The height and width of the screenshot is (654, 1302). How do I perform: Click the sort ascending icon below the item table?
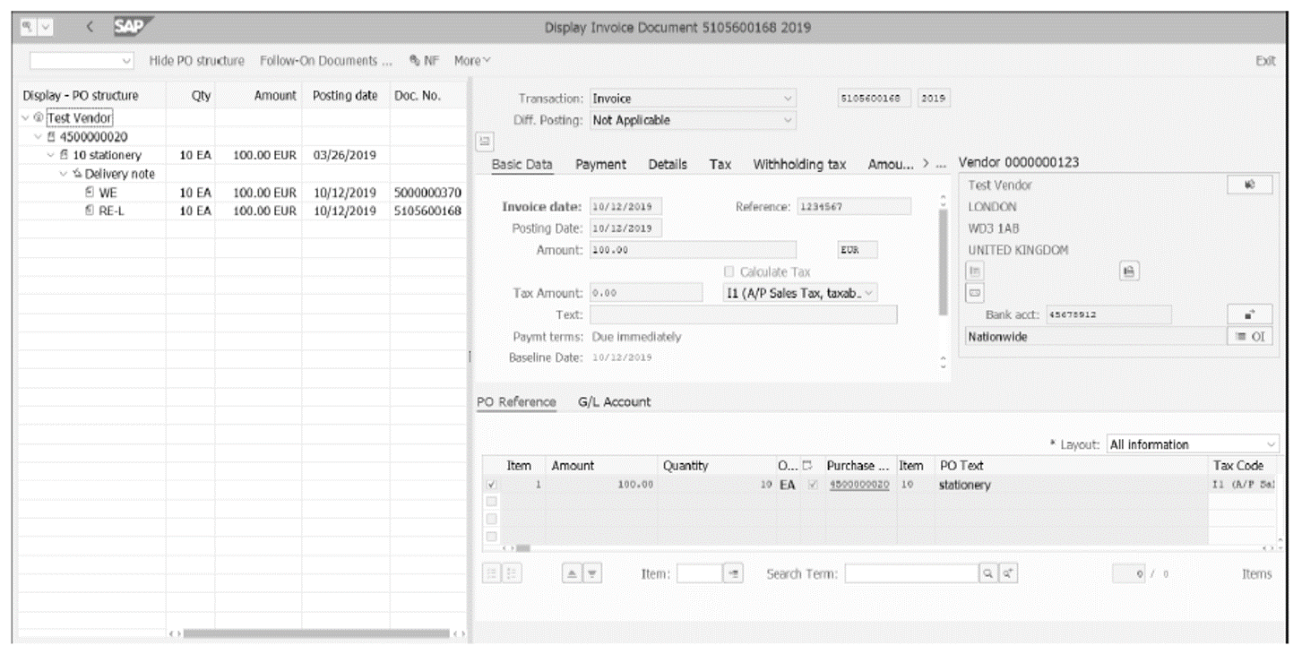tap(572, 572)
